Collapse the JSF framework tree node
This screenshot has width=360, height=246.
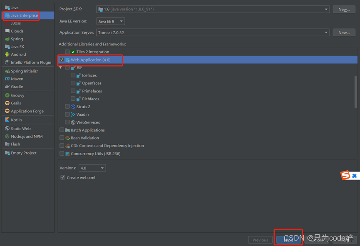pyautogui.click(x=60, y=67)
